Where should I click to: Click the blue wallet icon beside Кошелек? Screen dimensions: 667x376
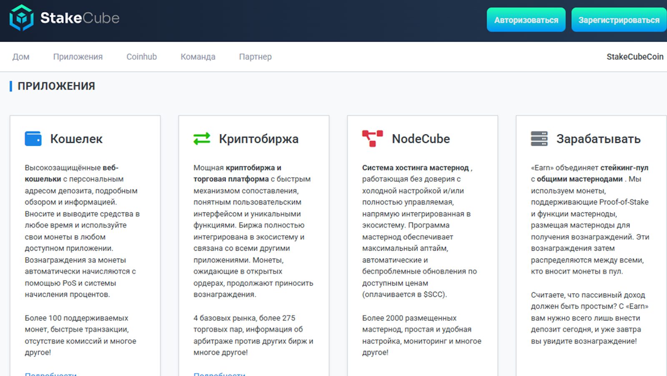point(33,139)
